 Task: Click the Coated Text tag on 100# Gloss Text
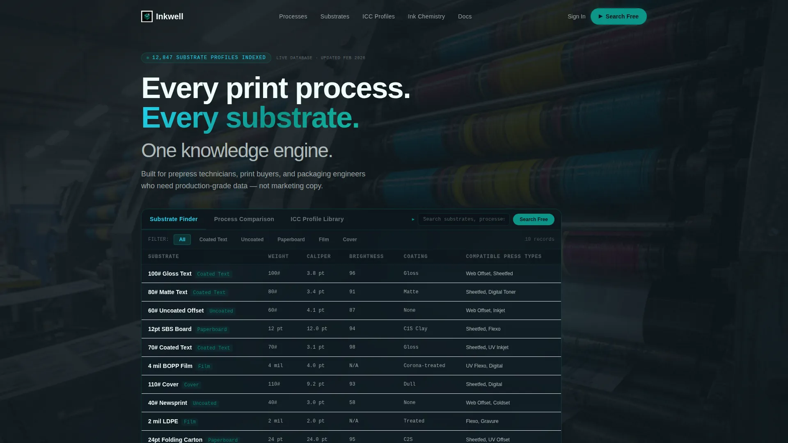213,274
